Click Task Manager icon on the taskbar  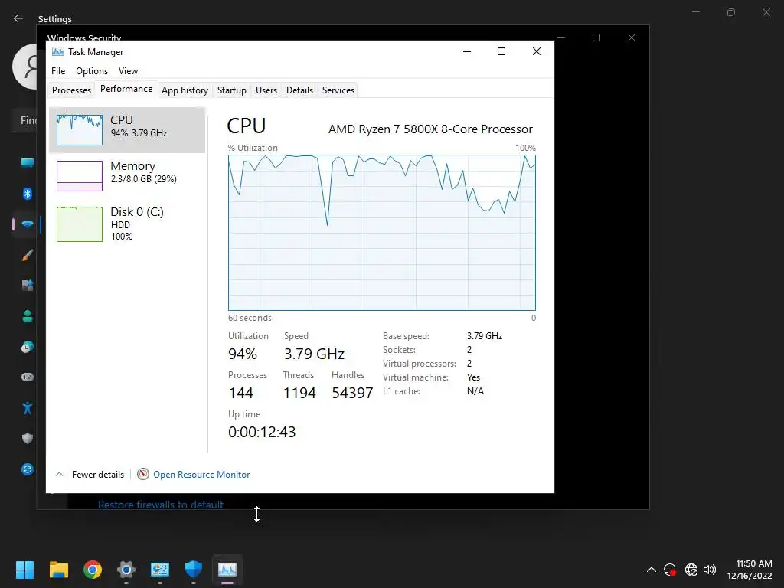pyautogui.click(x=227, y=570)
